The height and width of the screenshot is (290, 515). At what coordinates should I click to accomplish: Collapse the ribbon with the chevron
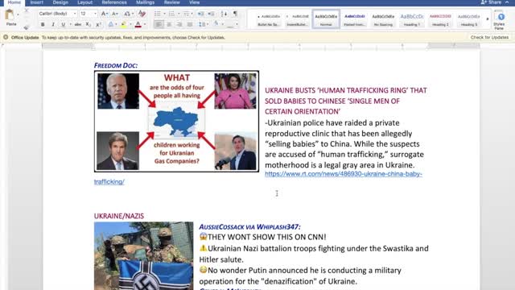click(507, 2)
